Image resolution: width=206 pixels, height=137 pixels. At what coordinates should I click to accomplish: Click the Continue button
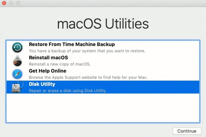[x=187, y=131]
